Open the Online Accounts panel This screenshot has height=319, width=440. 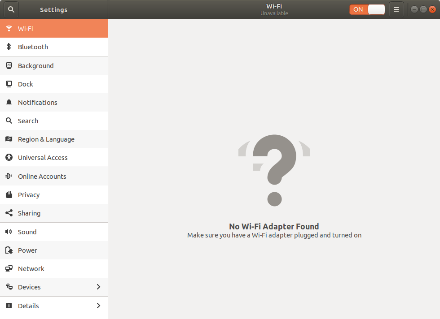(x=54, y=176)
